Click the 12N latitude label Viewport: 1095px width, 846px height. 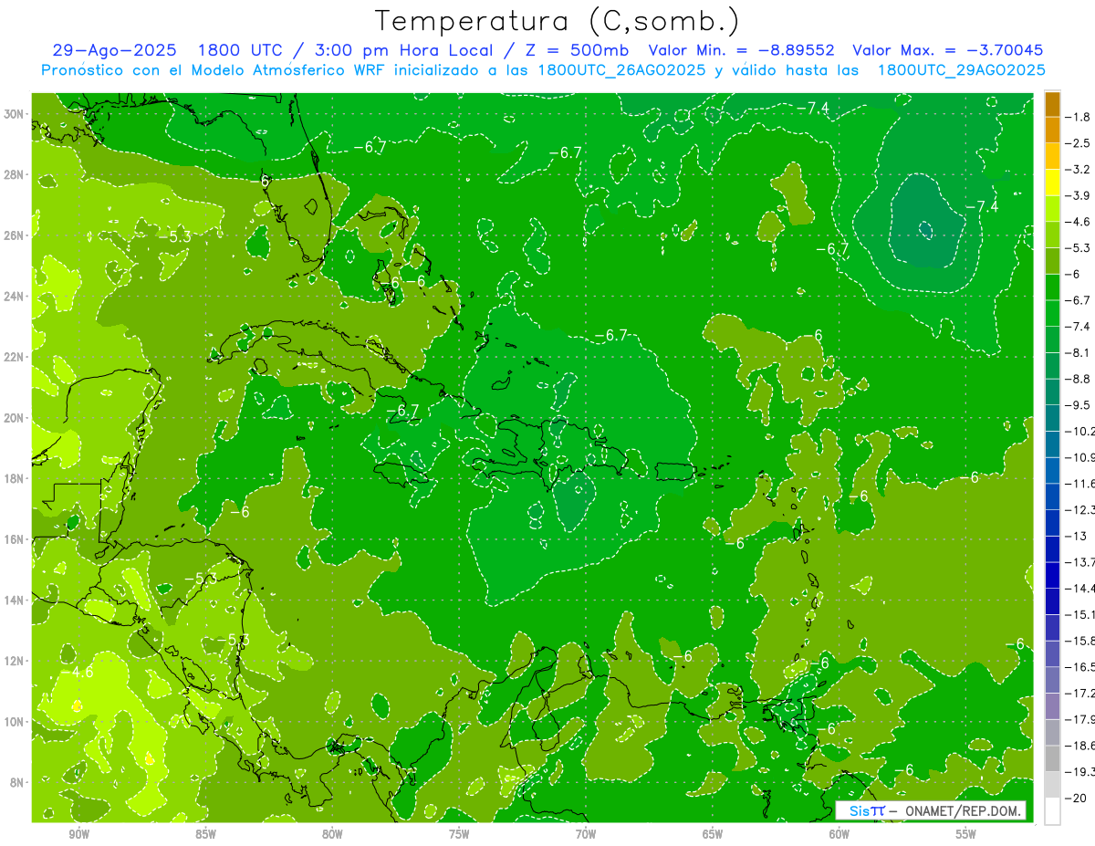tap(14, 661)
